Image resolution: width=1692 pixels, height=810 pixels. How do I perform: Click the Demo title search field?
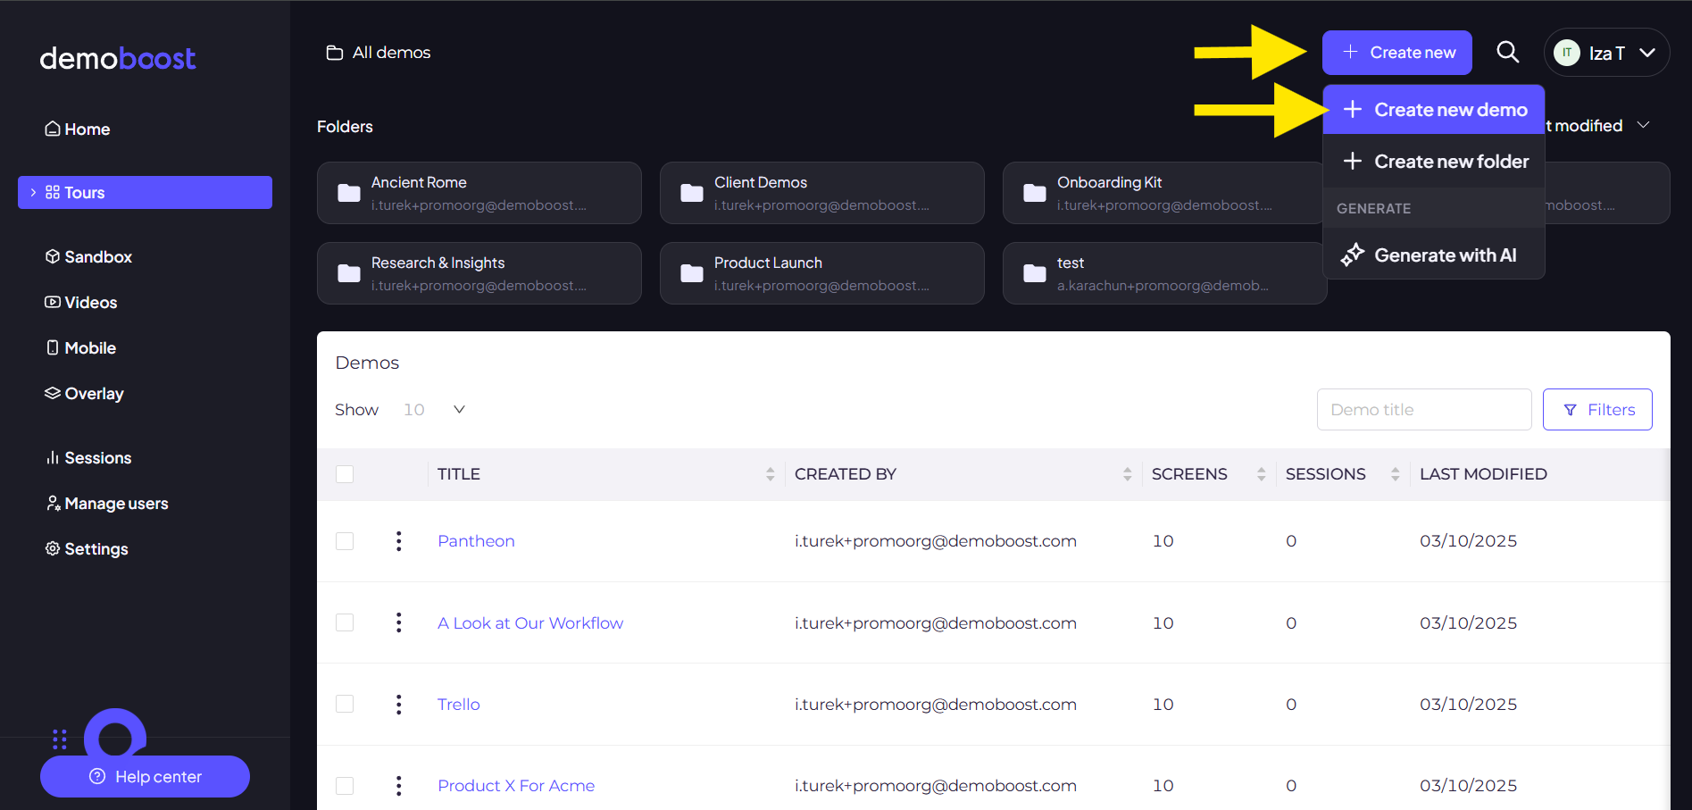click(x=1424, y=410)
